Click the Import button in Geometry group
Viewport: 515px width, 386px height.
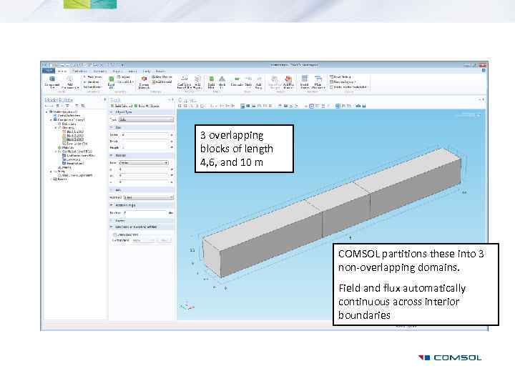click(x=124, y=76)
